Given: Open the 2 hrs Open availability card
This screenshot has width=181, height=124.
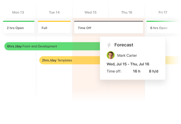Looking at the screenshot, I should pyautogui.click(x=19, y=27).
